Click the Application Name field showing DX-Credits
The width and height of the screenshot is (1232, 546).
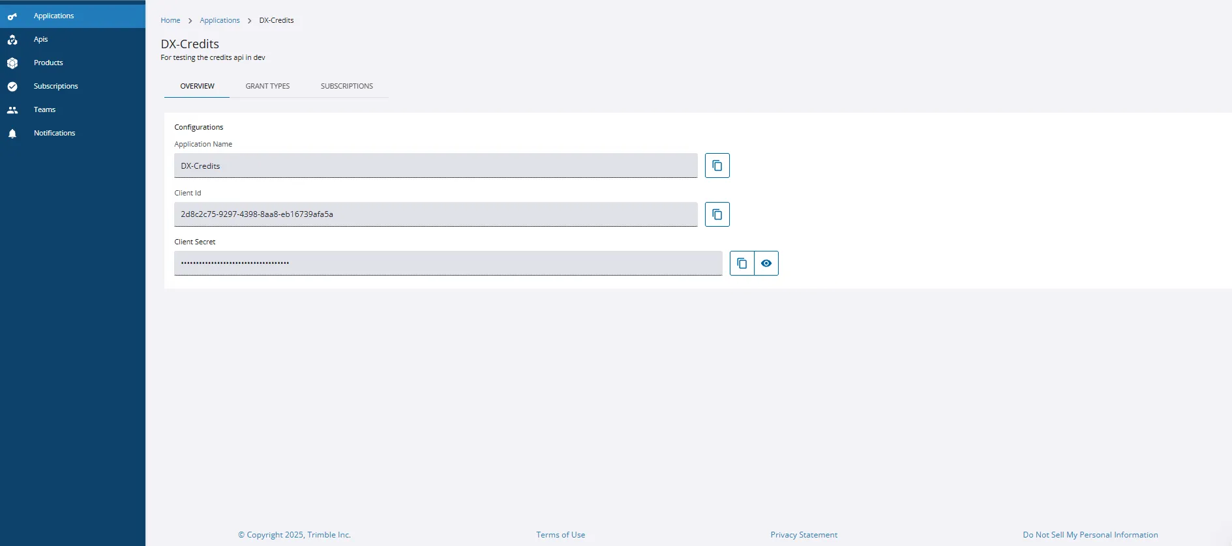point(436,165)
